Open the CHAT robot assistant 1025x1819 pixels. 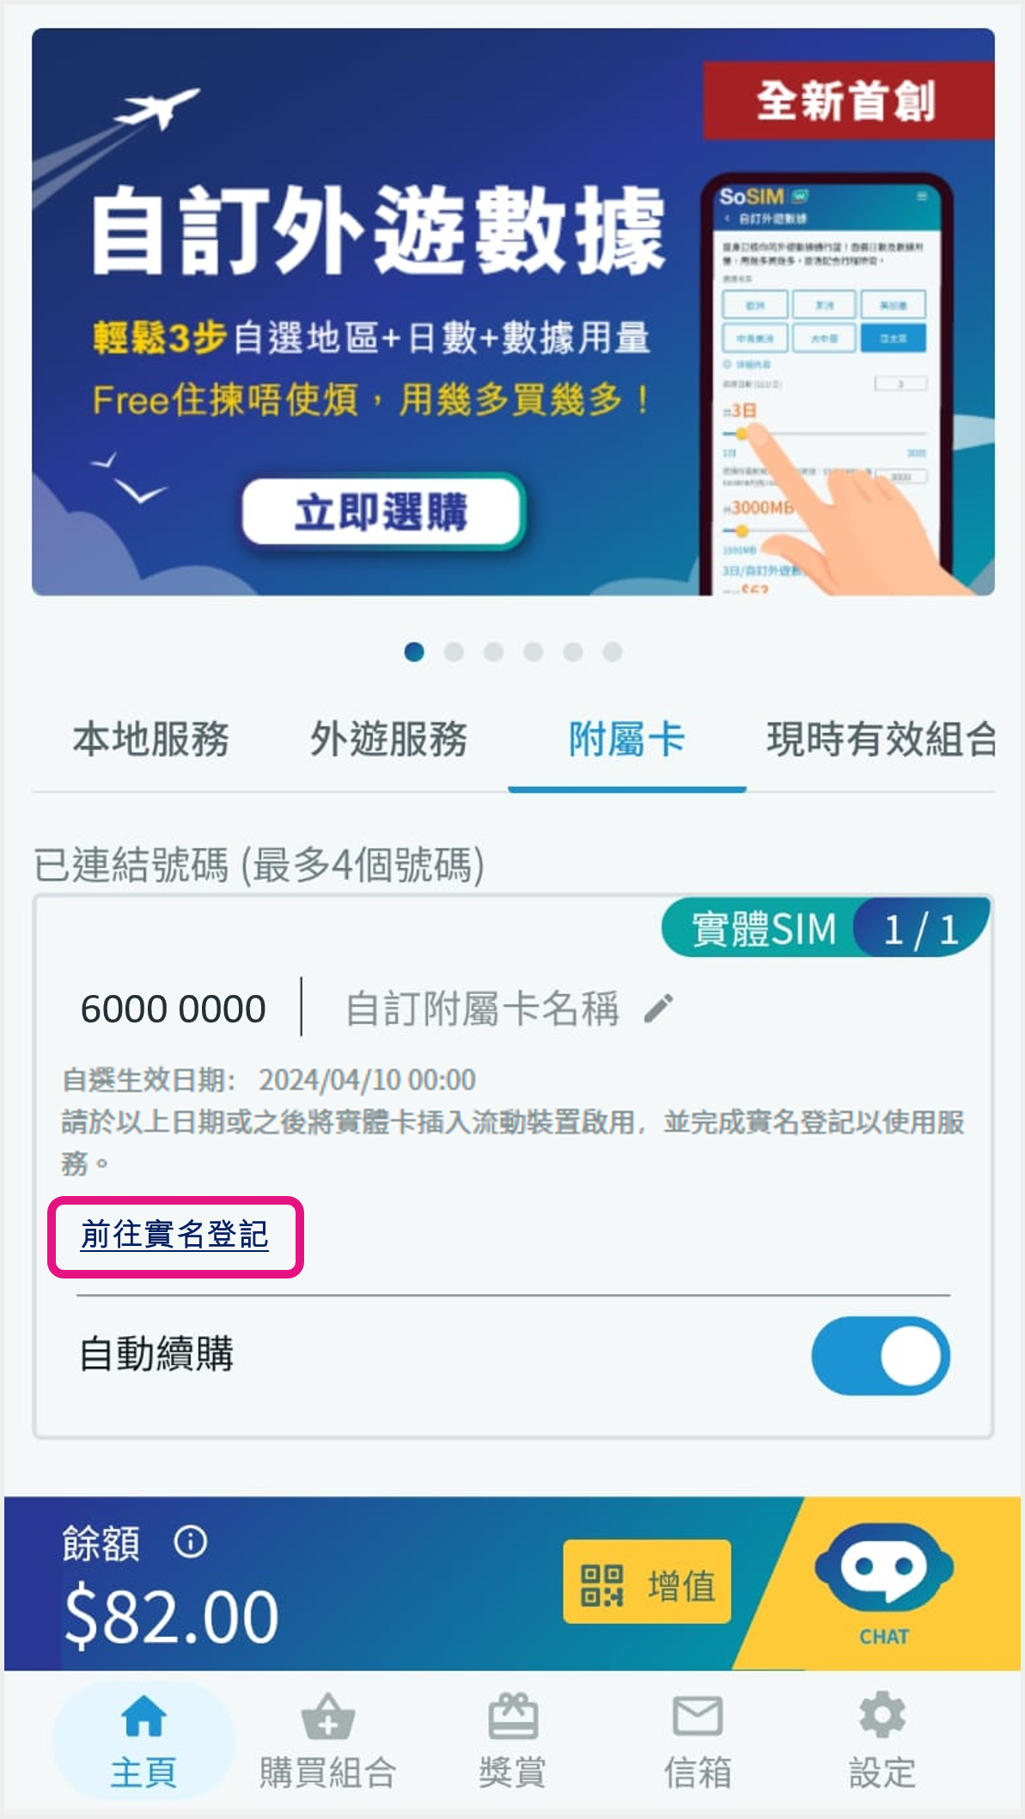coord(884,1584)
